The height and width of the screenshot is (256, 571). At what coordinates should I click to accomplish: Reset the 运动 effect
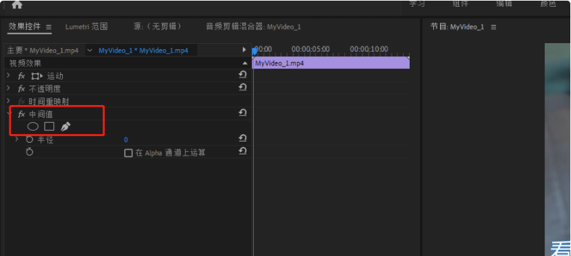pos(242,75)
